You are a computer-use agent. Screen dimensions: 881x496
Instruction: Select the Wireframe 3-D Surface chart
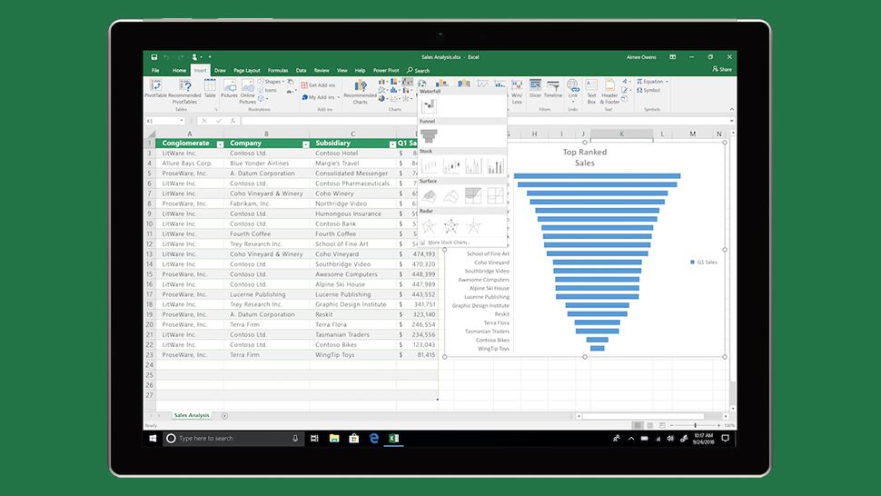tap(451, 195)
